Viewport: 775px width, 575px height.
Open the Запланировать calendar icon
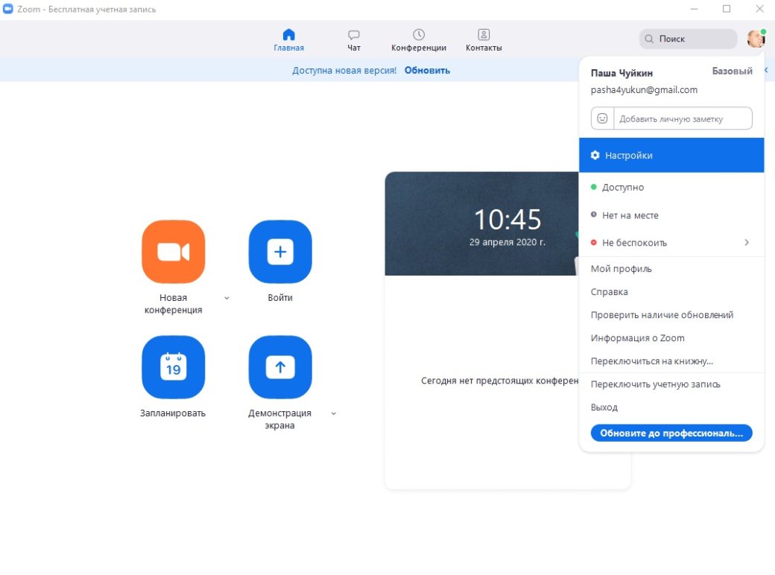coord(174,367)
